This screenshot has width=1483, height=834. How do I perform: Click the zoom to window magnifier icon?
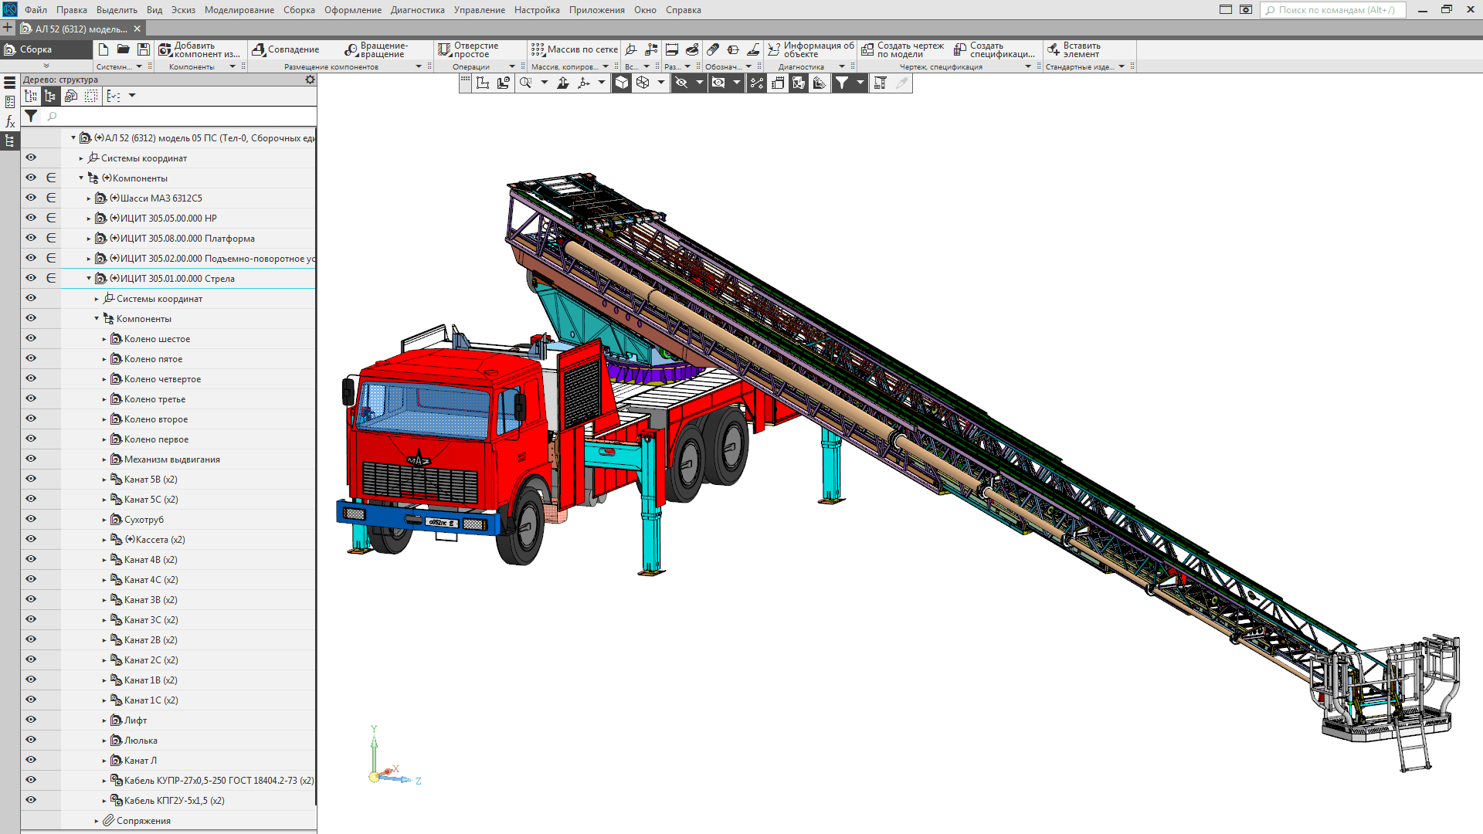[x=526, y=83]
